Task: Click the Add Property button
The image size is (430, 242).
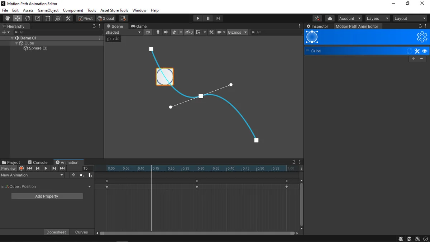Action: [x=47, y=196]
